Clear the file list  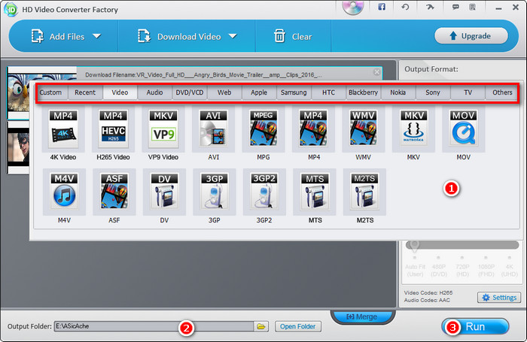[x=293, y=36]
